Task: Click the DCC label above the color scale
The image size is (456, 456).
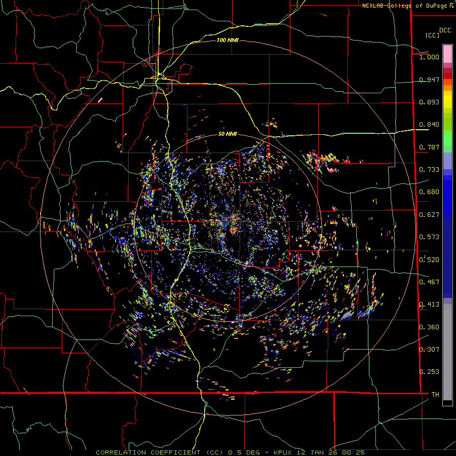Action: point(445,30)
